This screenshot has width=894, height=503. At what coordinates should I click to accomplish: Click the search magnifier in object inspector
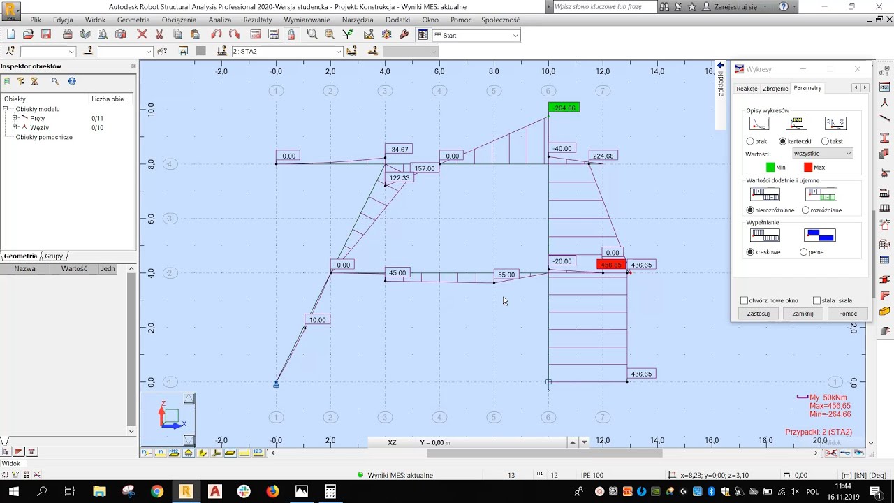pyautogui.click(x=55, y=81)
